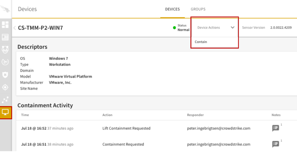
Task: Select the highlighted monitor Devices sidebar icon
Action: click(5, 113)
